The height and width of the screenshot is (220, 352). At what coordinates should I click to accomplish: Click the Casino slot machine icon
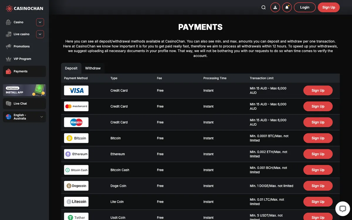pyautogui.click(x=9, y=22)
